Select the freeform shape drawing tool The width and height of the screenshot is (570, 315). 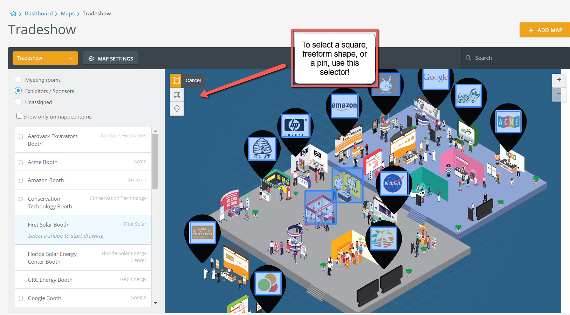click(177, 95)
